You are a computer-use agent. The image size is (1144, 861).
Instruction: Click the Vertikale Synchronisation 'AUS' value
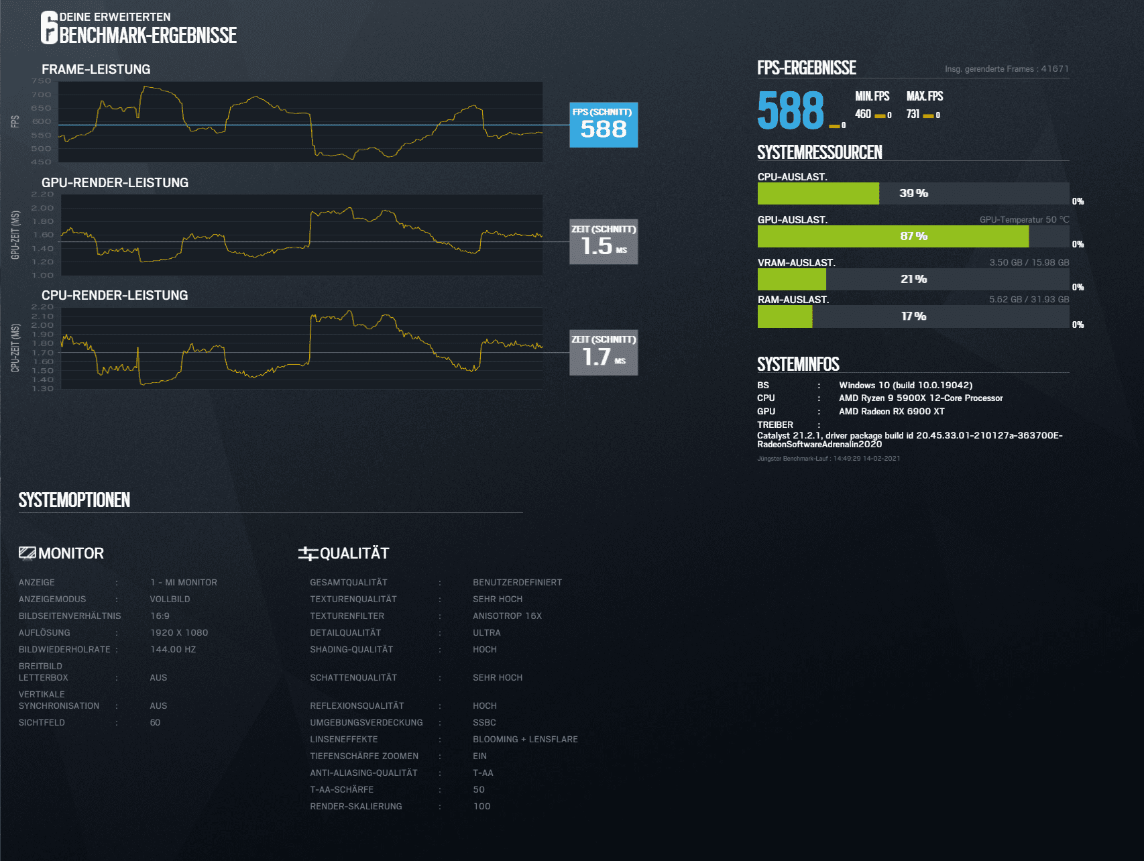[158, 705]
